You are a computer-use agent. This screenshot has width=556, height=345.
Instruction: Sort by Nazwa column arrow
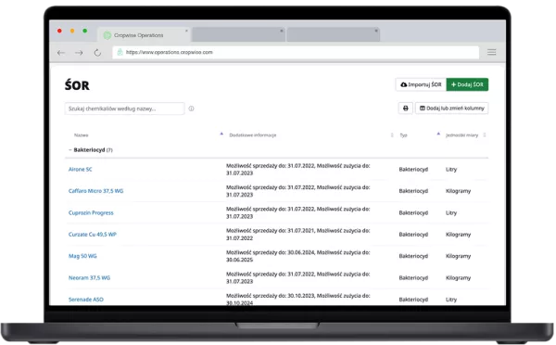tap(221, 134)
